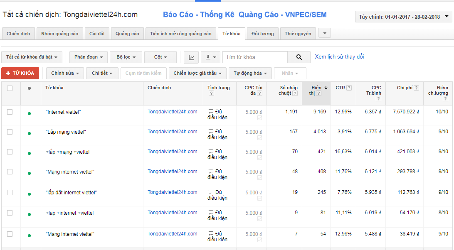The image size is (454, 250).
Task: Click the Cụm từ tìm kiếm button
Action: [x=143, y=73]
